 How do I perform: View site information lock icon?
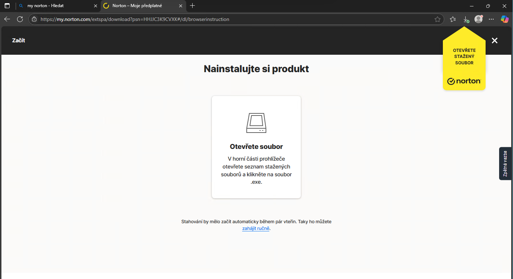pyautogui.click(x=34, y=19)
